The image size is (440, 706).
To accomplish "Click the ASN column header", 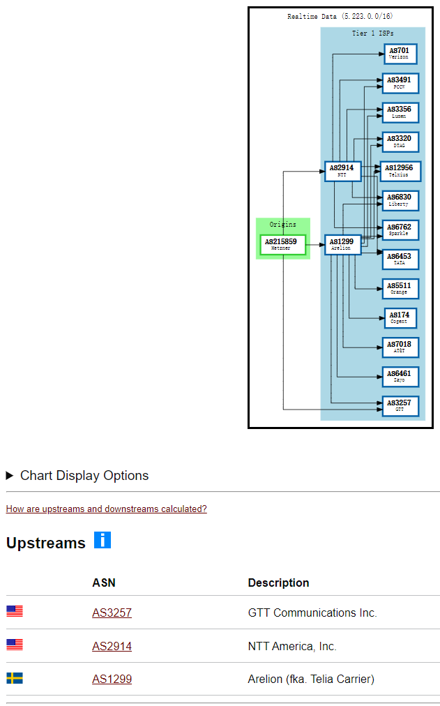I will pyautogui.click(x=104, y=583).
